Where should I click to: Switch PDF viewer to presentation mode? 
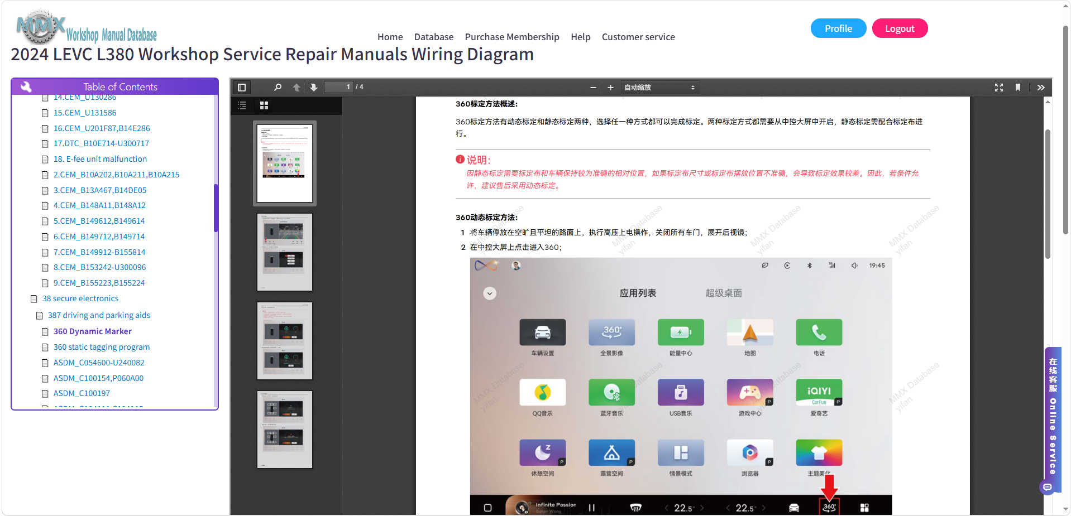pos(999,88)
